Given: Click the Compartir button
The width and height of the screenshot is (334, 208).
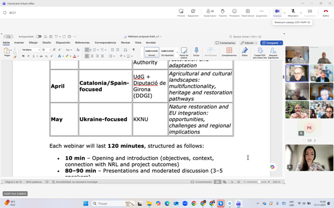Looking at the screenshot, I should (x=271, y=43).
